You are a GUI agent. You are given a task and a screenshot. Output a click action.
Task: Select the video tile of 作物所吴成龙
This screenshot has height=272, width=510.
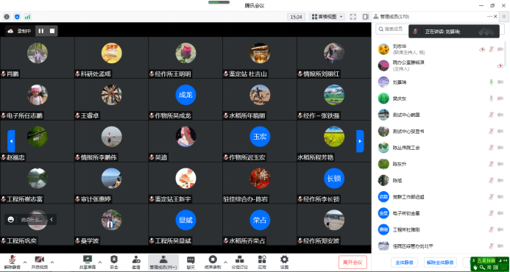[185, 99]
